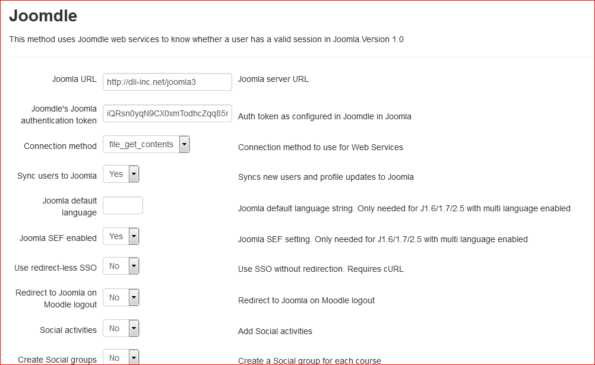The width and height of the screenshot is (595, 365).
Task: Focus the Joomla authentication token field
Action: (x=167, y=113)
